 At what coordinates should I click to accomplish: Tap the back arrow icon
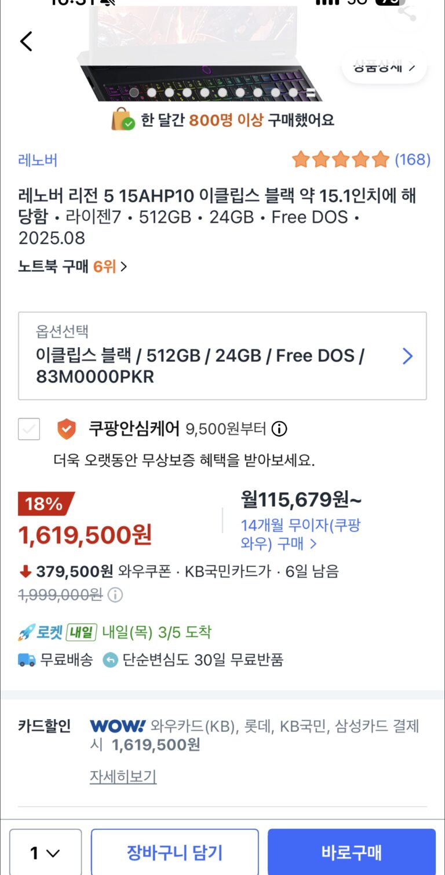26,41
